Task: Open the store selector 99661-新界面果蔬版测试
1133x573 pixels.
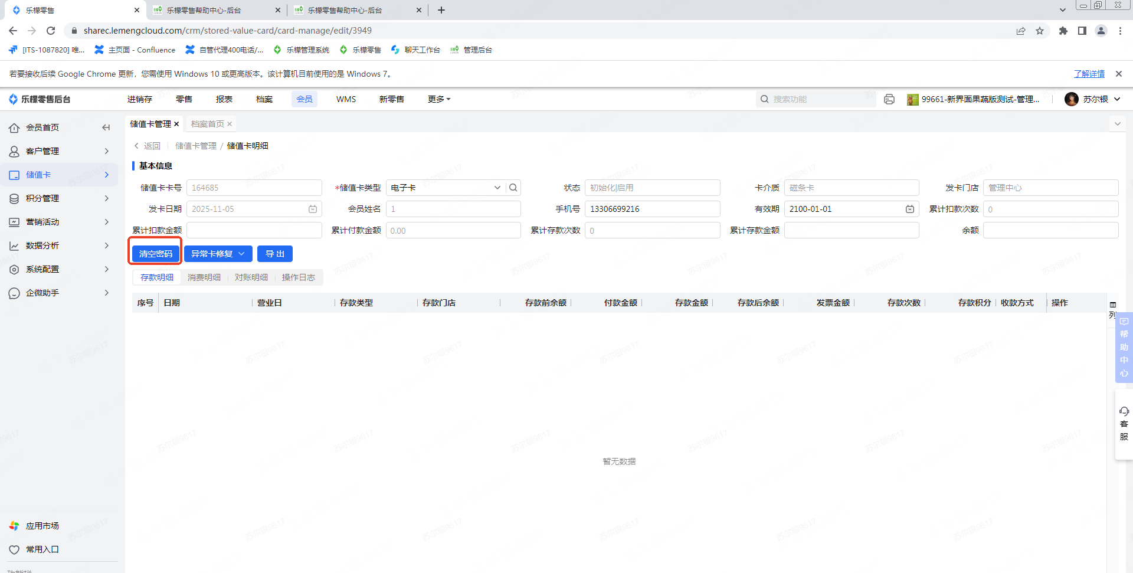Action: (x=974, y=99)
